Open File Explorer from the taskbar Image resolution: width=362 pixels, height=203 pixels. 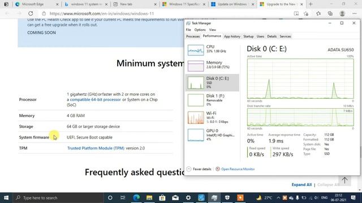pos(149,198)
